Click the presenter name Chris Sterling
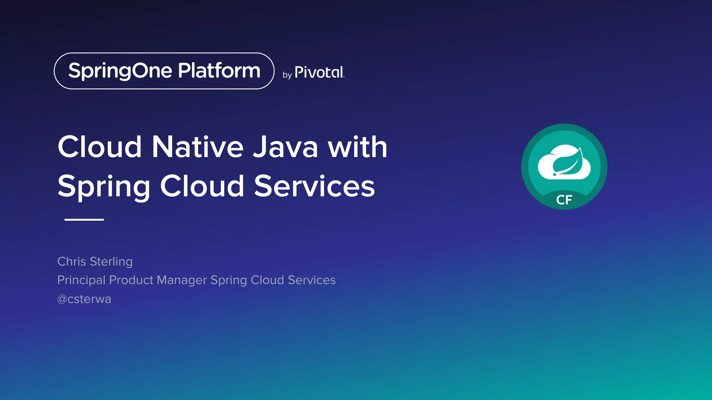 [x=95, y=261]
